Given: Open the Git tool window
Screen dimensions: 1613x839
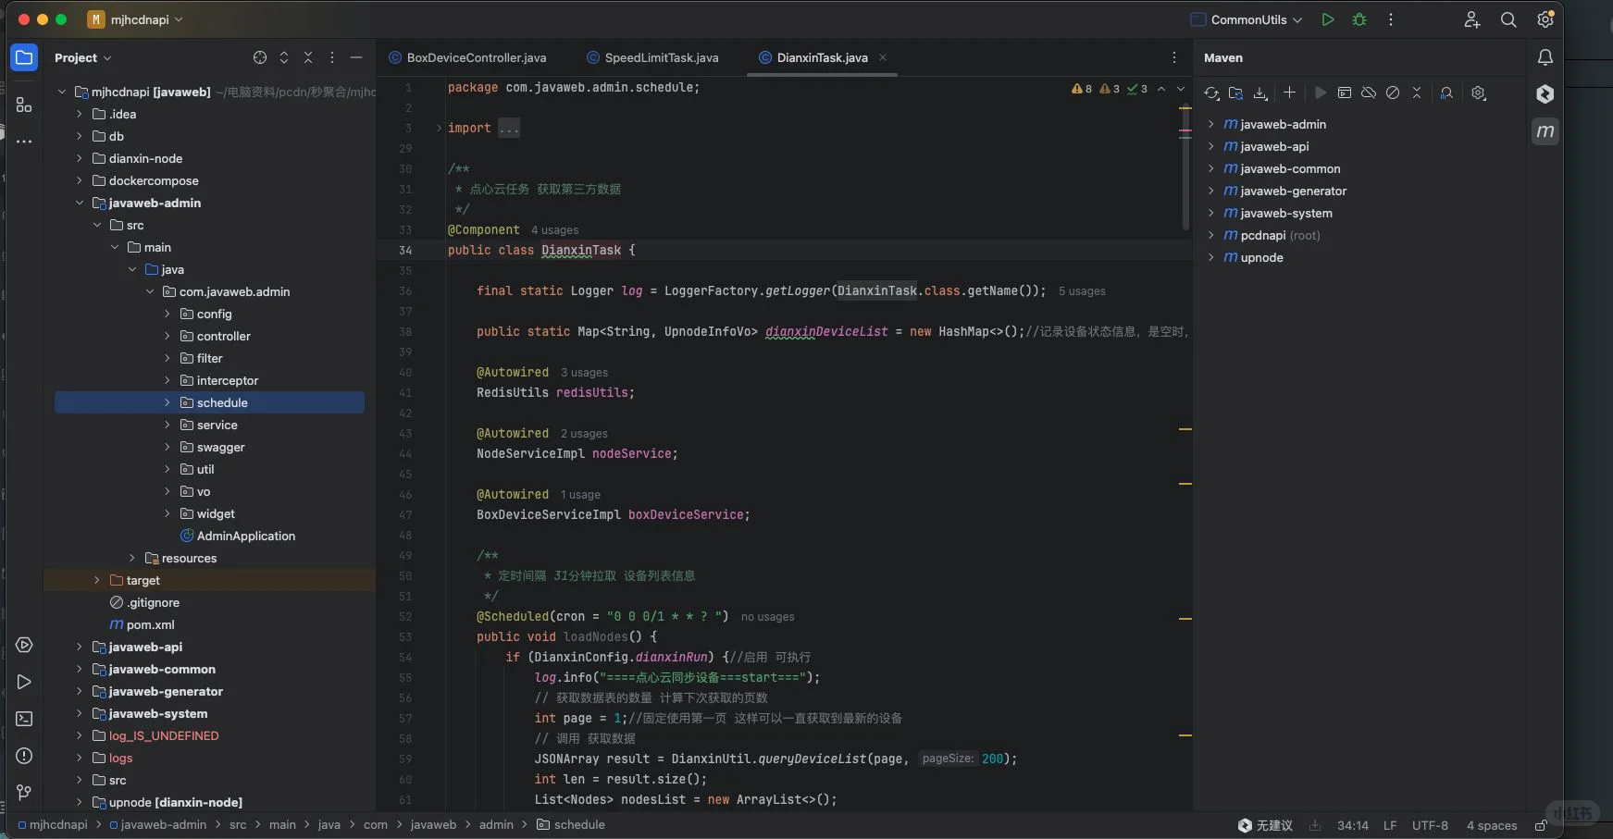Looking at the screenshot, I should coord(24,793).
